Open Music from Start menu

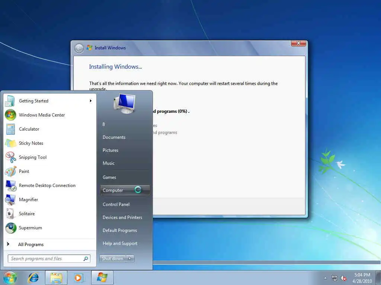(x=125, y=163)
